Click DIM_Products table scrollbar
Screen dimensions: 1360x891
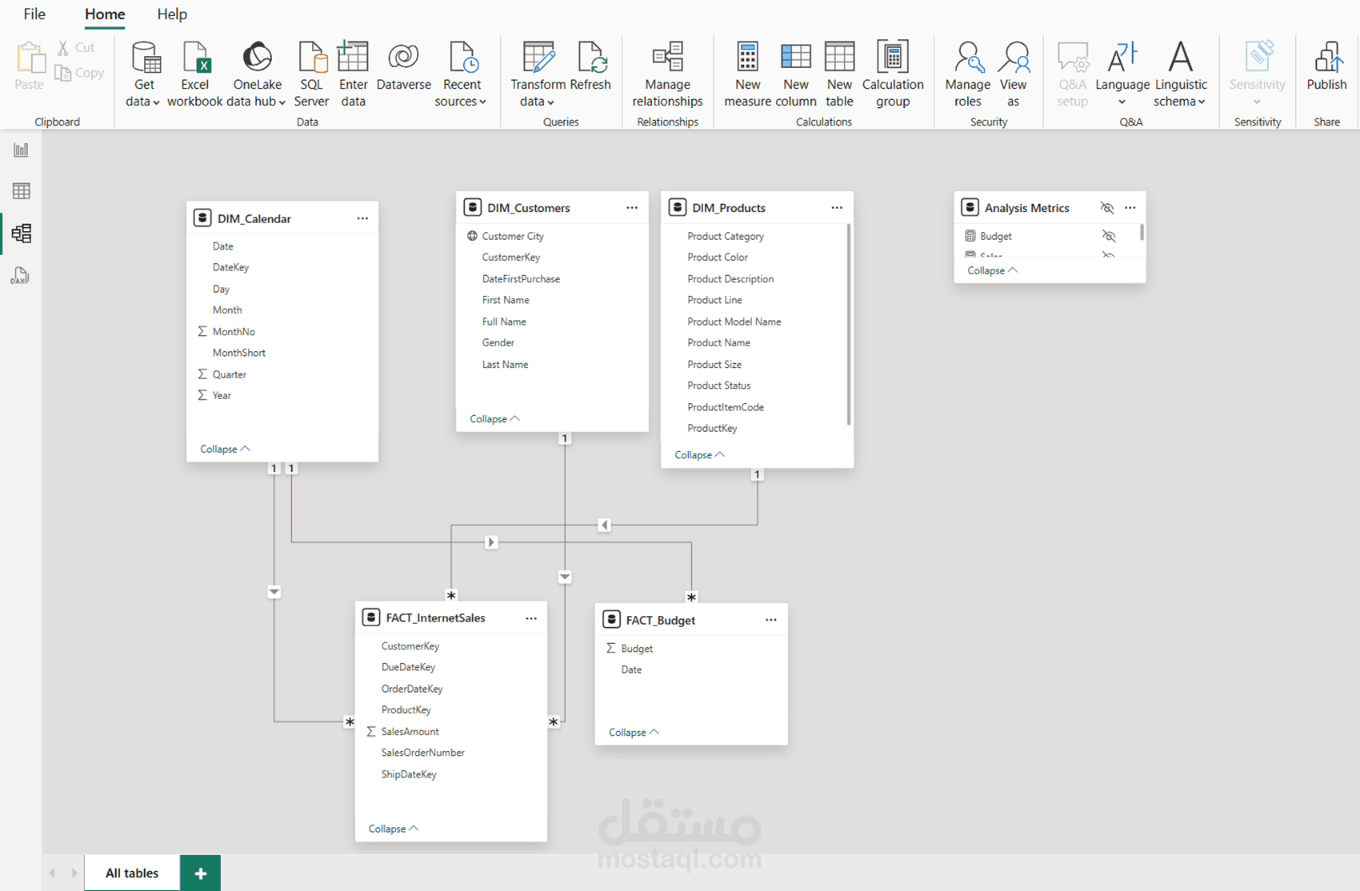848,324
